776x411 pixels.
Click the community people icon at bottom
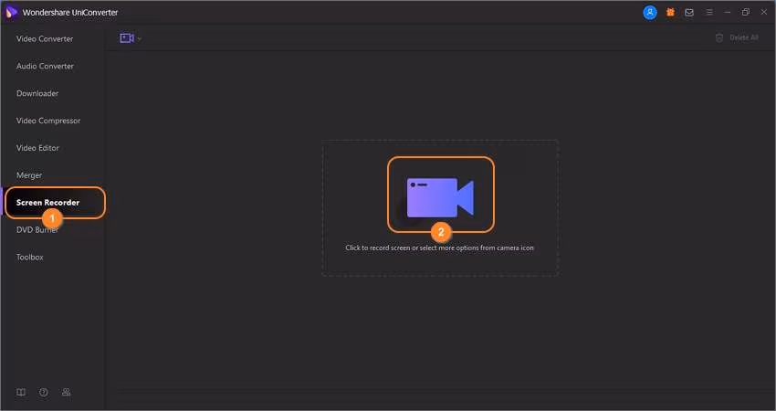pos(66,392)
